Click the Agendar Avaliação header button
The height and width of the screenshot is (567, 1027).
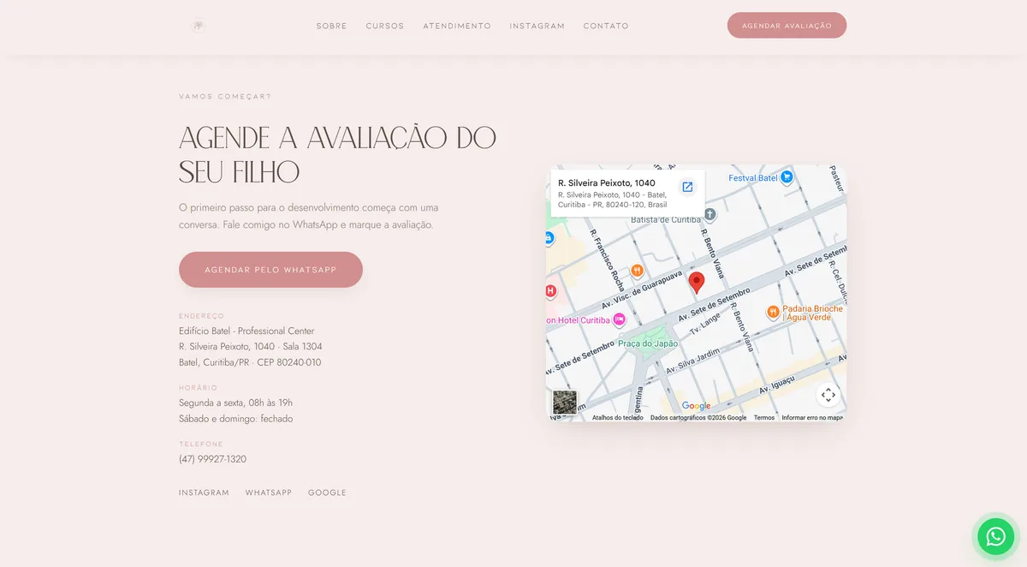point(787,26)
